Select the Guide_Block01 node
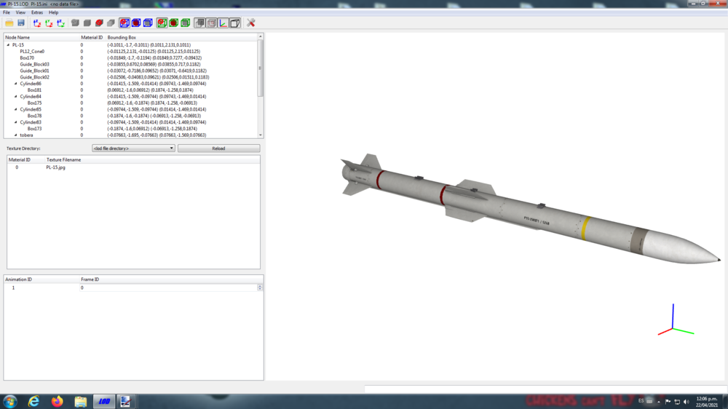Viewport: 728px width, 409px height. pyautogui.click(x=34, y=71)
